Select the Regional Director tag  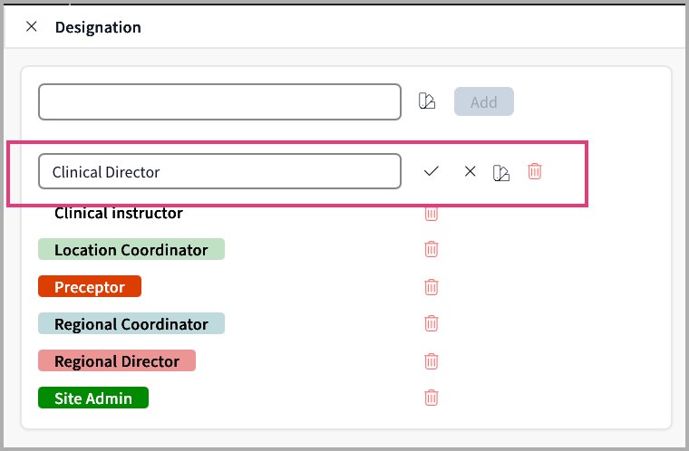coord(117,361)
